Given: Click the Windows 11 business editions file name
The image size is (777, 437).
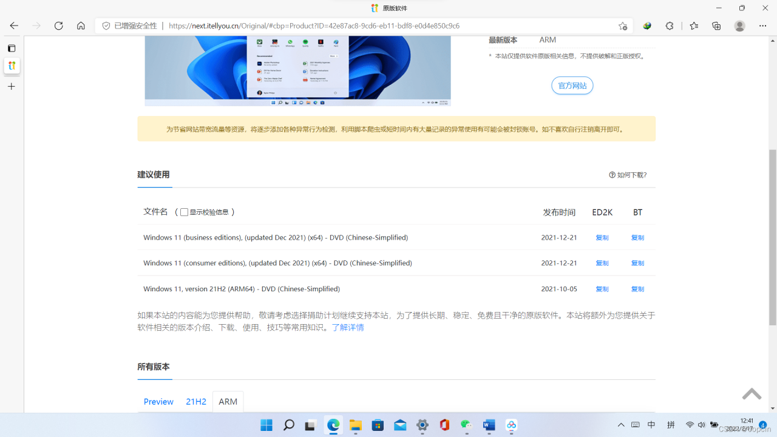Looking at the screenshot, I should 276,238.
